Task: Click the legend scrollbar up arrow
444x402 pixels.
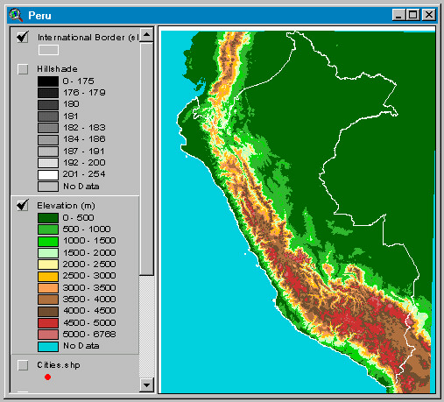Action: click(x=147, y=35)
